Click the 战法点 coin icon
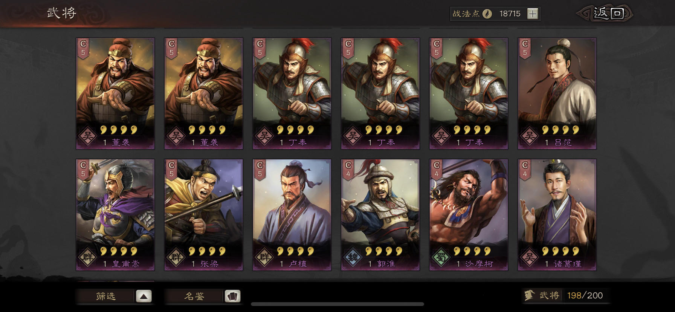This screenshot has width=675, height=312. click(487, 14)
